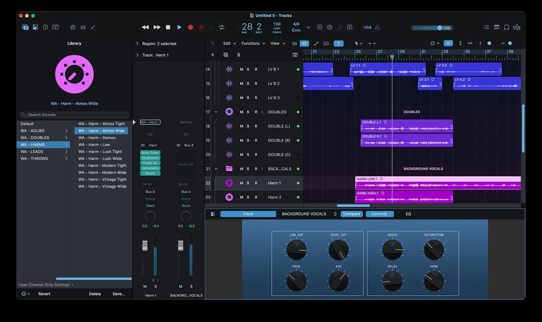This screenshot has width=542, height=322.
Task: Collapse the DOUBLES track stack
Action: pos(216,112)
